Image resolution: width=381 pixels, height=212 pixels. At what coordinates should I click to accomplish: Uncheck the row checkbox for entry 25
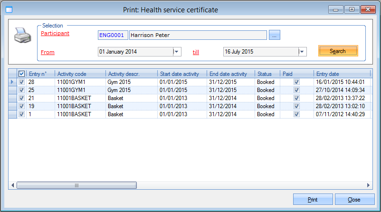21,90
